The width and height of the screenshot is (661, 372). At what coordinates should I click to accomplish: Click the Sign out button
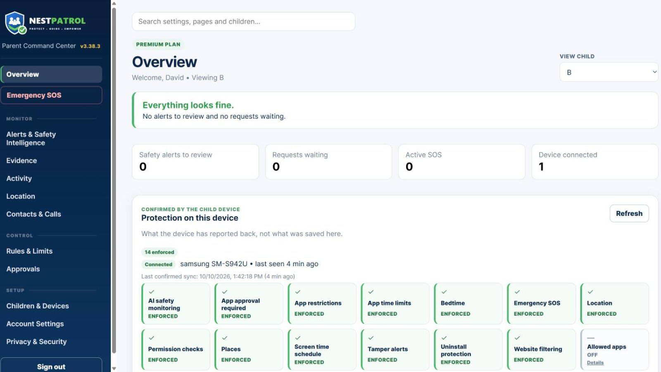(51, 365)
